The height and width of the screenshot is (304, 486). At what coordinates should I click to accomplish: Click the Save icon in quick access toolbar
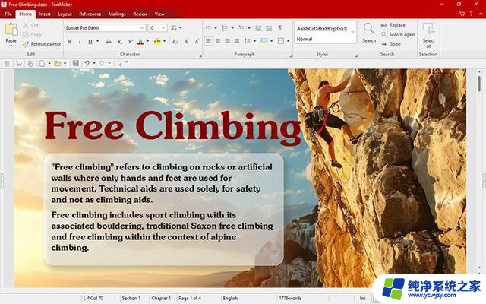point(75,64)
